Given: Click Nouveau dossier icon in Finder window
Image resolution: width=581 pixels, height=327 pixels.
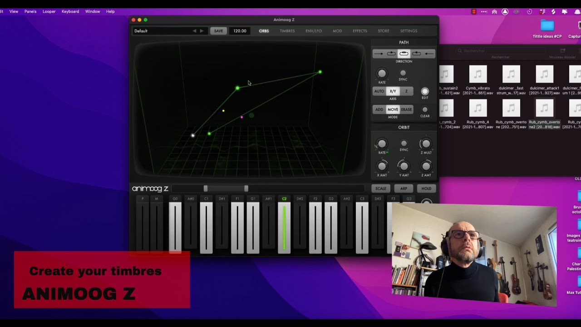Looking at the screenshot, I should 562,51.
